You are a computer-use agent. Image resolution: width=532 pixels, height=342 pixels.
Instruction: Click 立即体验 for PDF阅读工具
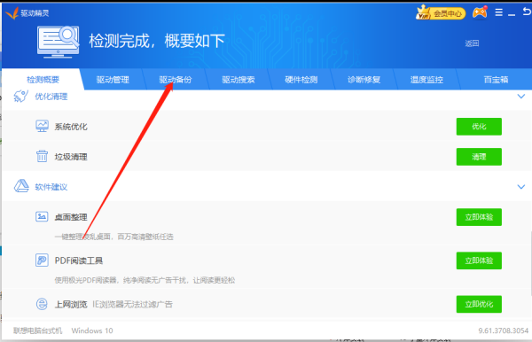pos(479,260)
